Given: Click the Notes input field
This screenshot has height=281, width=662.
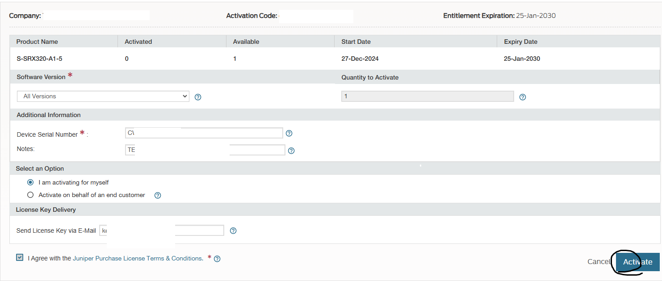Looking at the screenshot, I should click(205, 150).
